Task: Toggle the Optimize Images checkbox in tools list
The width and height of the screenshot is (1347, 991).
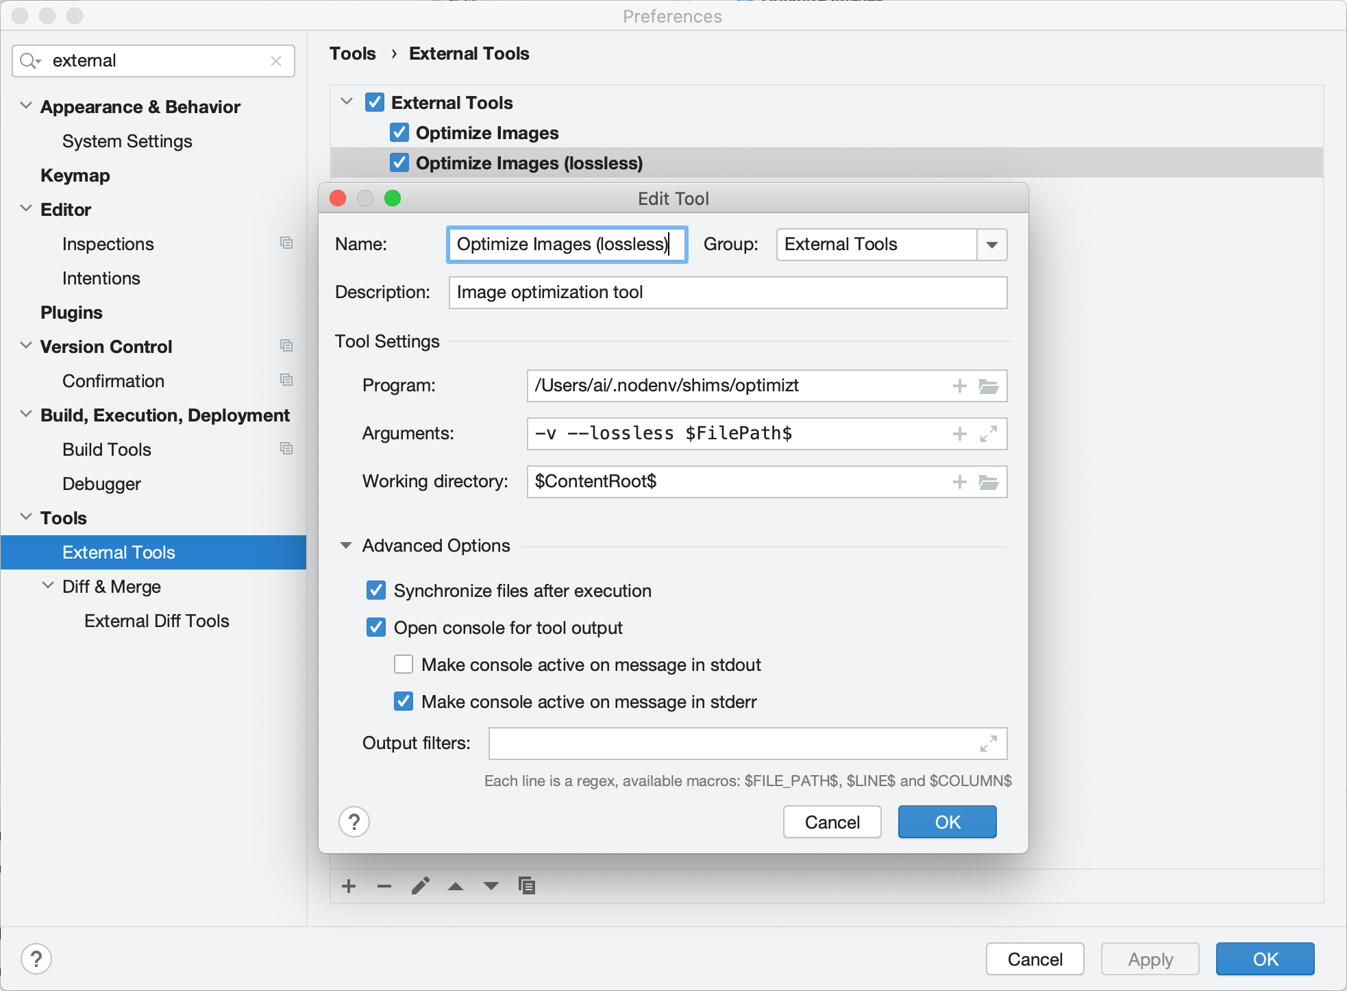Action: point(399,133)
